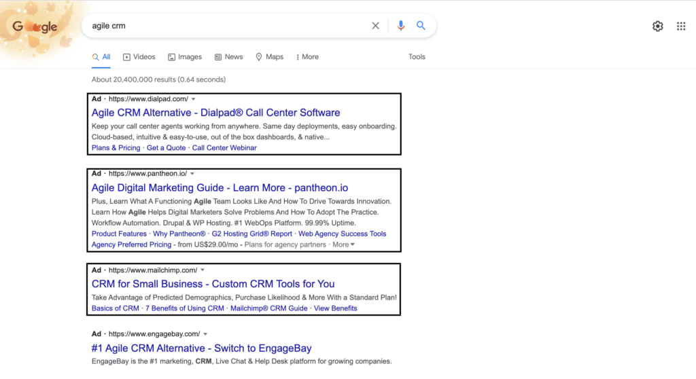Screen dimensions: 696x379
Task: Open the settings gear icon
Action: pyautogui.click(x=657, y=26)
